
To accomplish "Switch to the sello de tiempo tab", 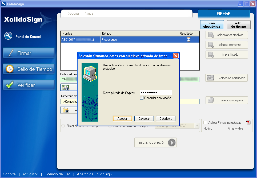I will coord(239,25).
